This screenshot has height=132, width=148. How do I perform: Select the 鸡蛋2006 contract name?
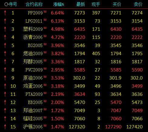(33, 86)
